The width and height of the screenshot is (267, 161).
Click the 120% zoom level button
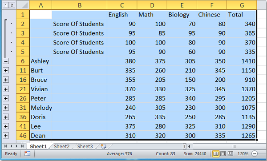point(243,154)
